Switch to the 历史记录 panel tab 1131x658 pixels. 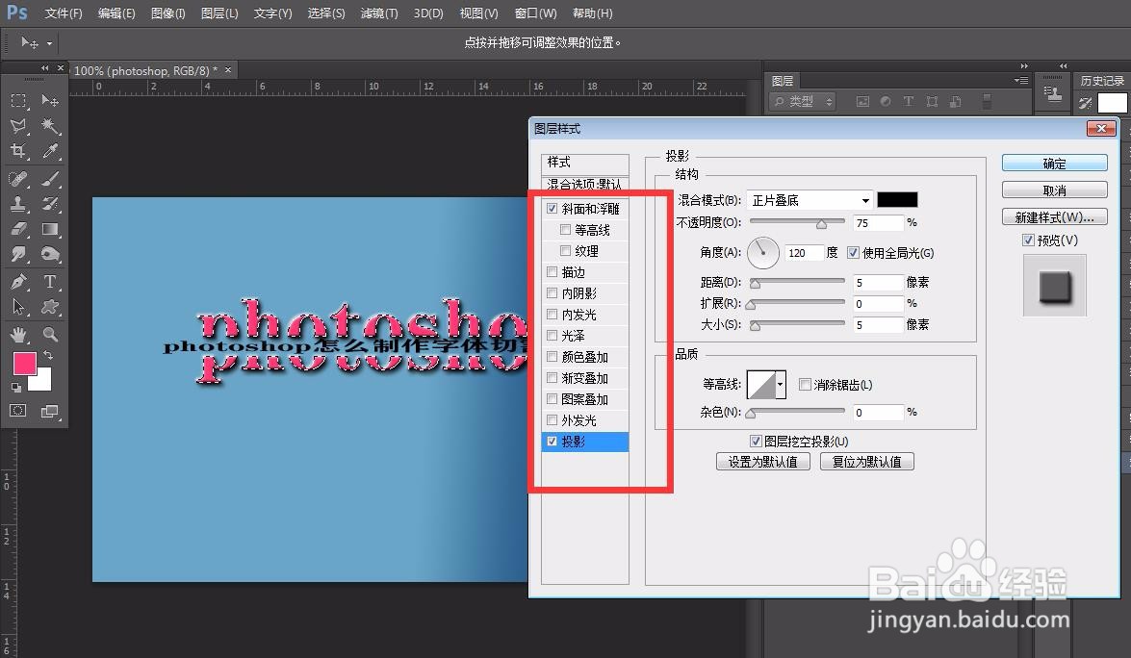(x=1102, y=81)
